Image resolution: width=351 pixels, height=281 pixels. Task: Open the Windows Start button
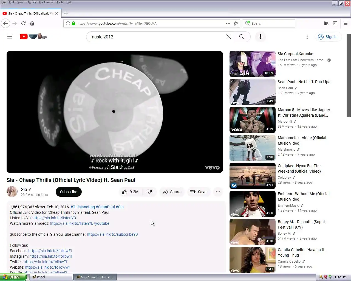13,277
